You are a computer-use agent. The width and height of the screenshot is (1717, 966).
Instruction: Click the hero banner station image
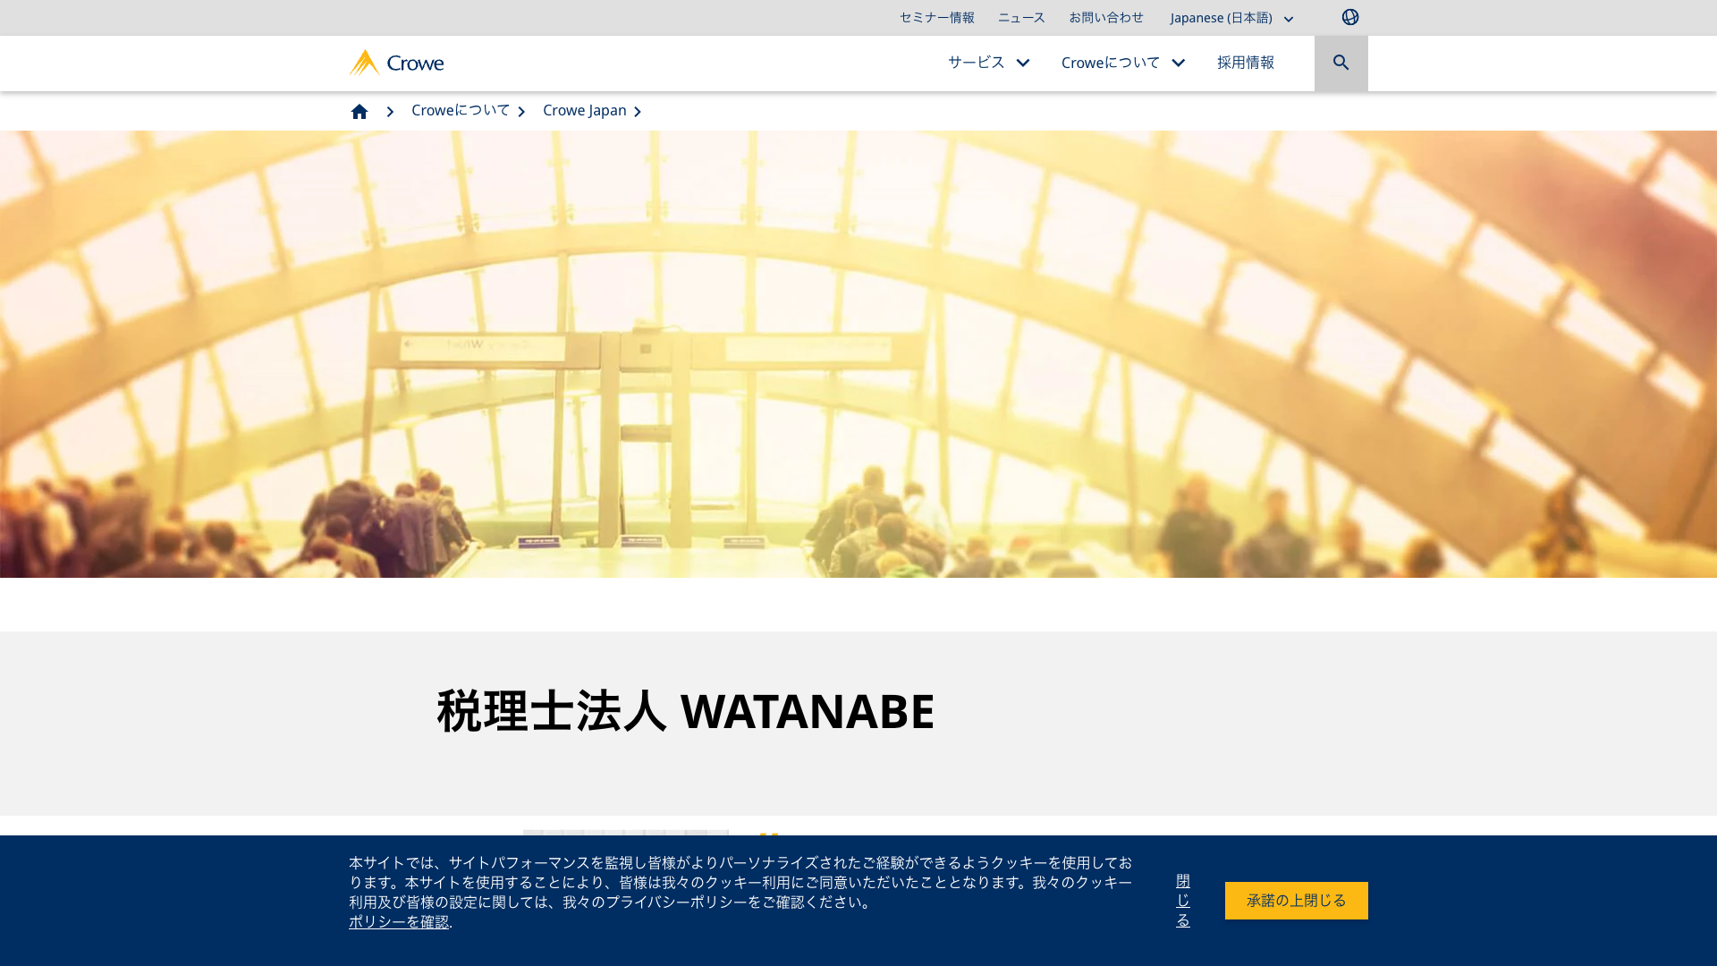click(x=858, y=354)
